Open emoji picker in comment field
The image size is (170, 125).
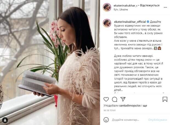pos(106,120)
